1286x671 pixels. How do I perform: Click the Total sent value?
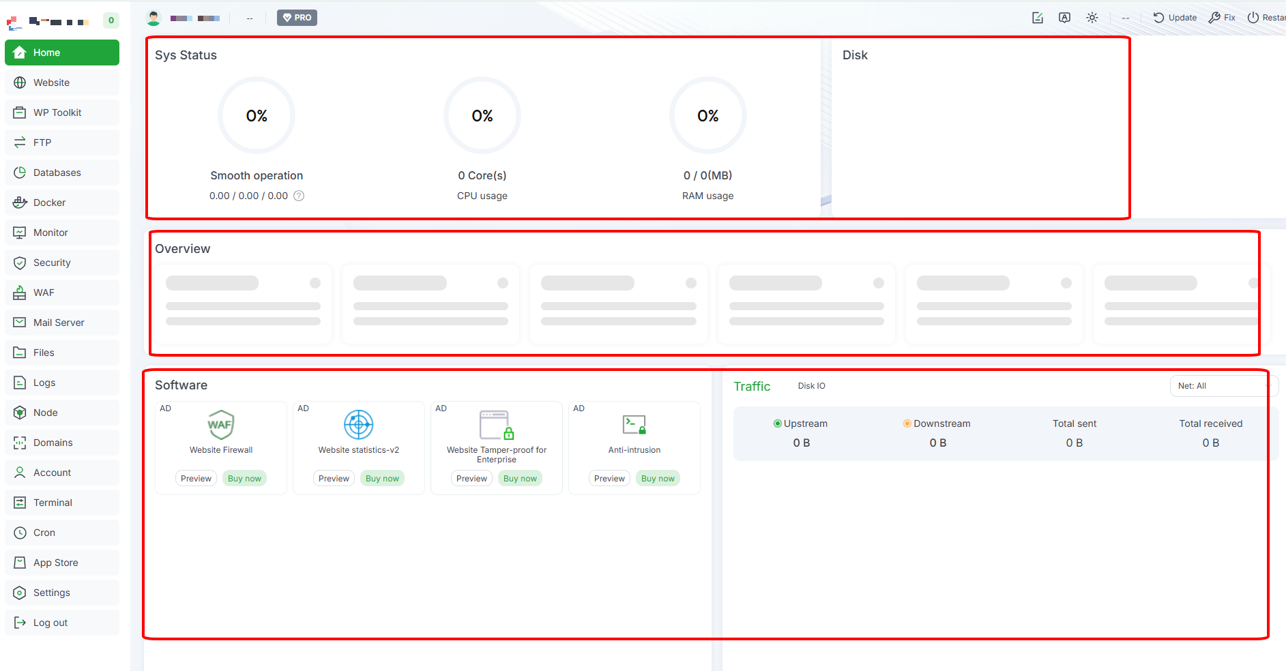click(x=1075, y=443)
